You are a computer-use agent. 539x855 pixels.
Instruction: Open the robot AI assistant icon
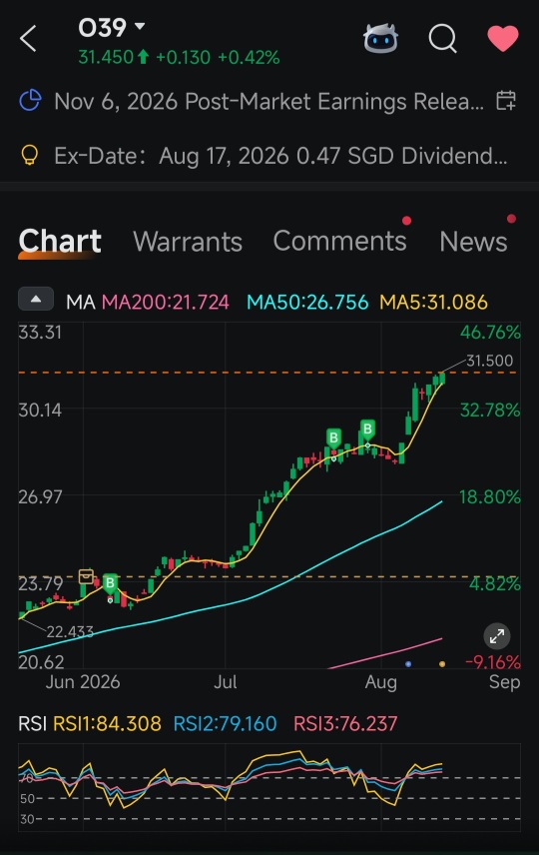pyautogui.click(x=380, y=38)
